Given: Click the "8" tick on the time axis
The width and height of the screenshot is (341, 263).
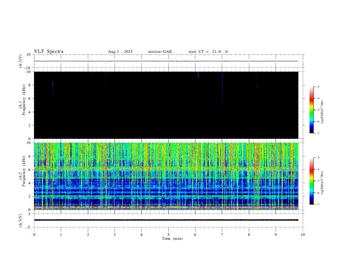Looking at the screenshot, I should click(249, 235).
